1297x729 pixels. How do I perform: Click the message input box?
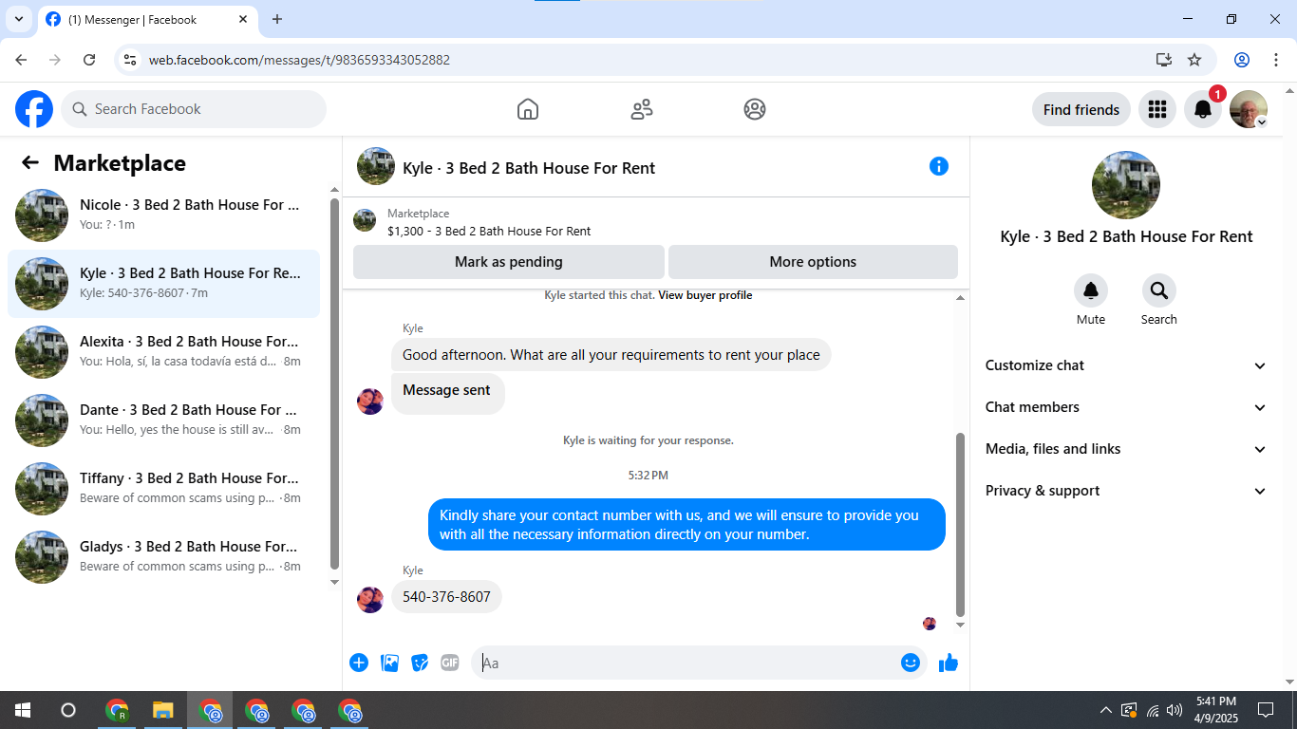tap(686, 663)
